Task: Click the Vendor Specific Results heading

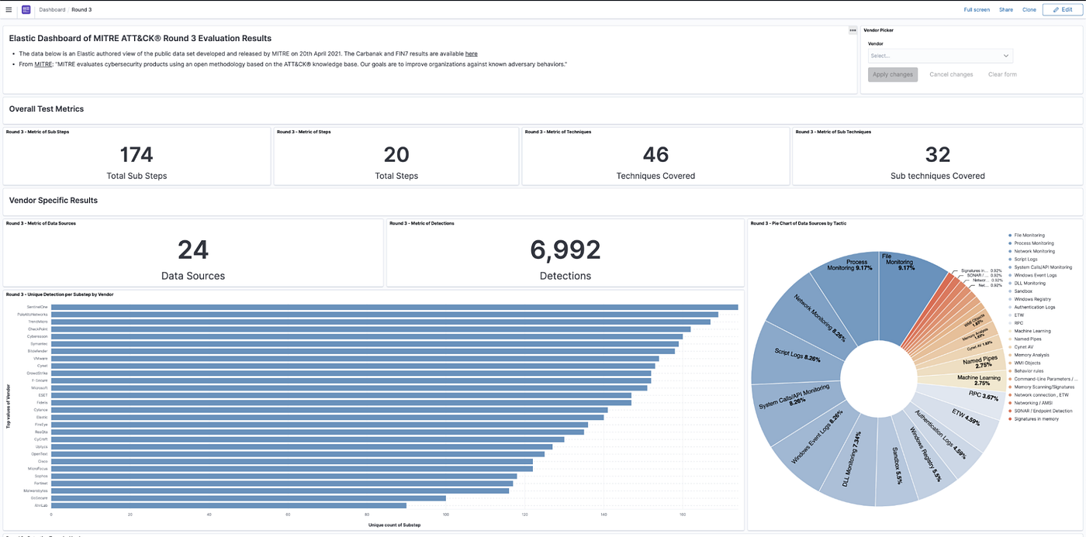Action: [x=54, y=201]
